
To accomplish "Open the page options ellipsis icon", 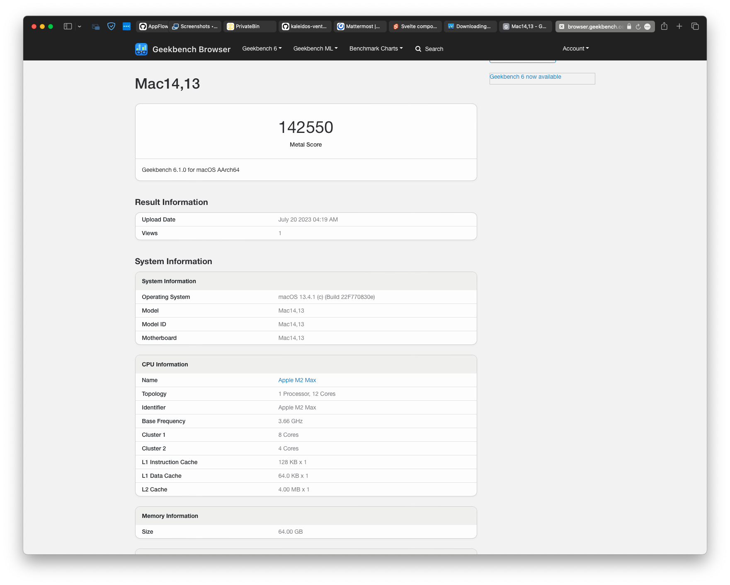I will tap(648, 26).
